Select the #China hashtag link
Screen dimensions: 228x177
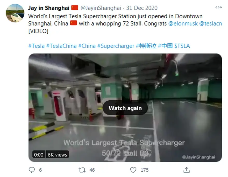click(87, 46)
